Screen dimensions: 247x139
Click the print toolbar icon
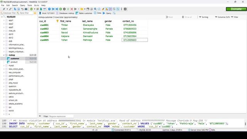coord(26,9)
